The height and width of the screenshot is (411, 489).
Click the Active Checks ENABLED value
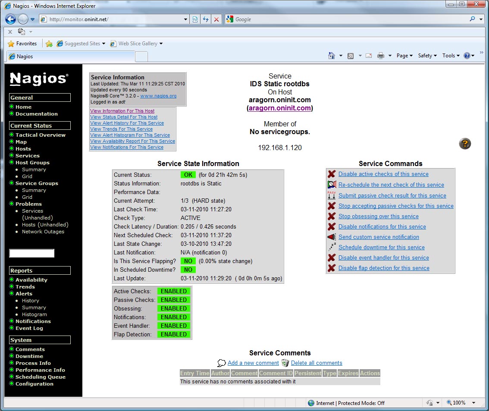[x=173, y=291]
